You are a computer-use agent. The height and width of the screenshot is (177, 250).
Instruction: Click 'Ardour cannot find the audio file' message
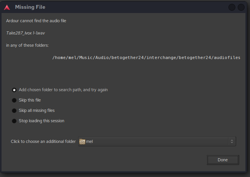coord(36,21)
